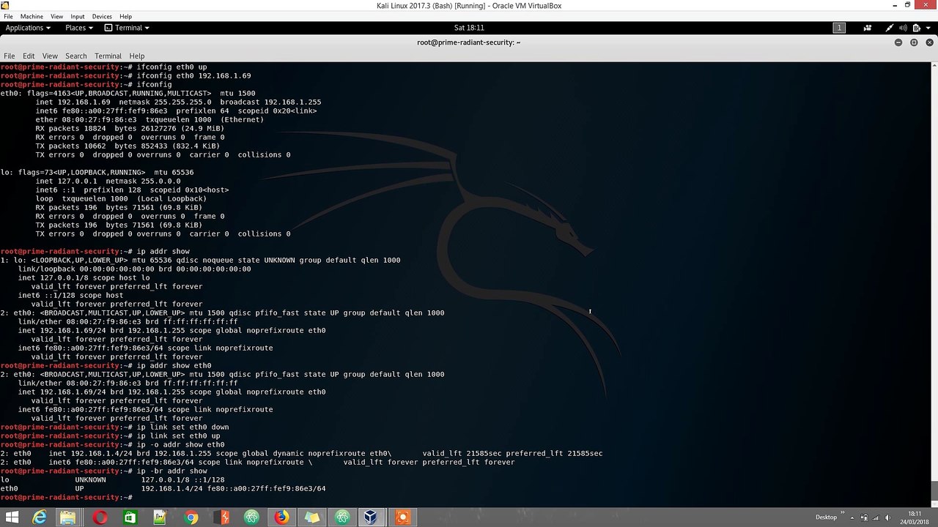Minimize the Kali terminal window
The width and height of the screenshot is (938, 527).
click(x=898, y=42)
